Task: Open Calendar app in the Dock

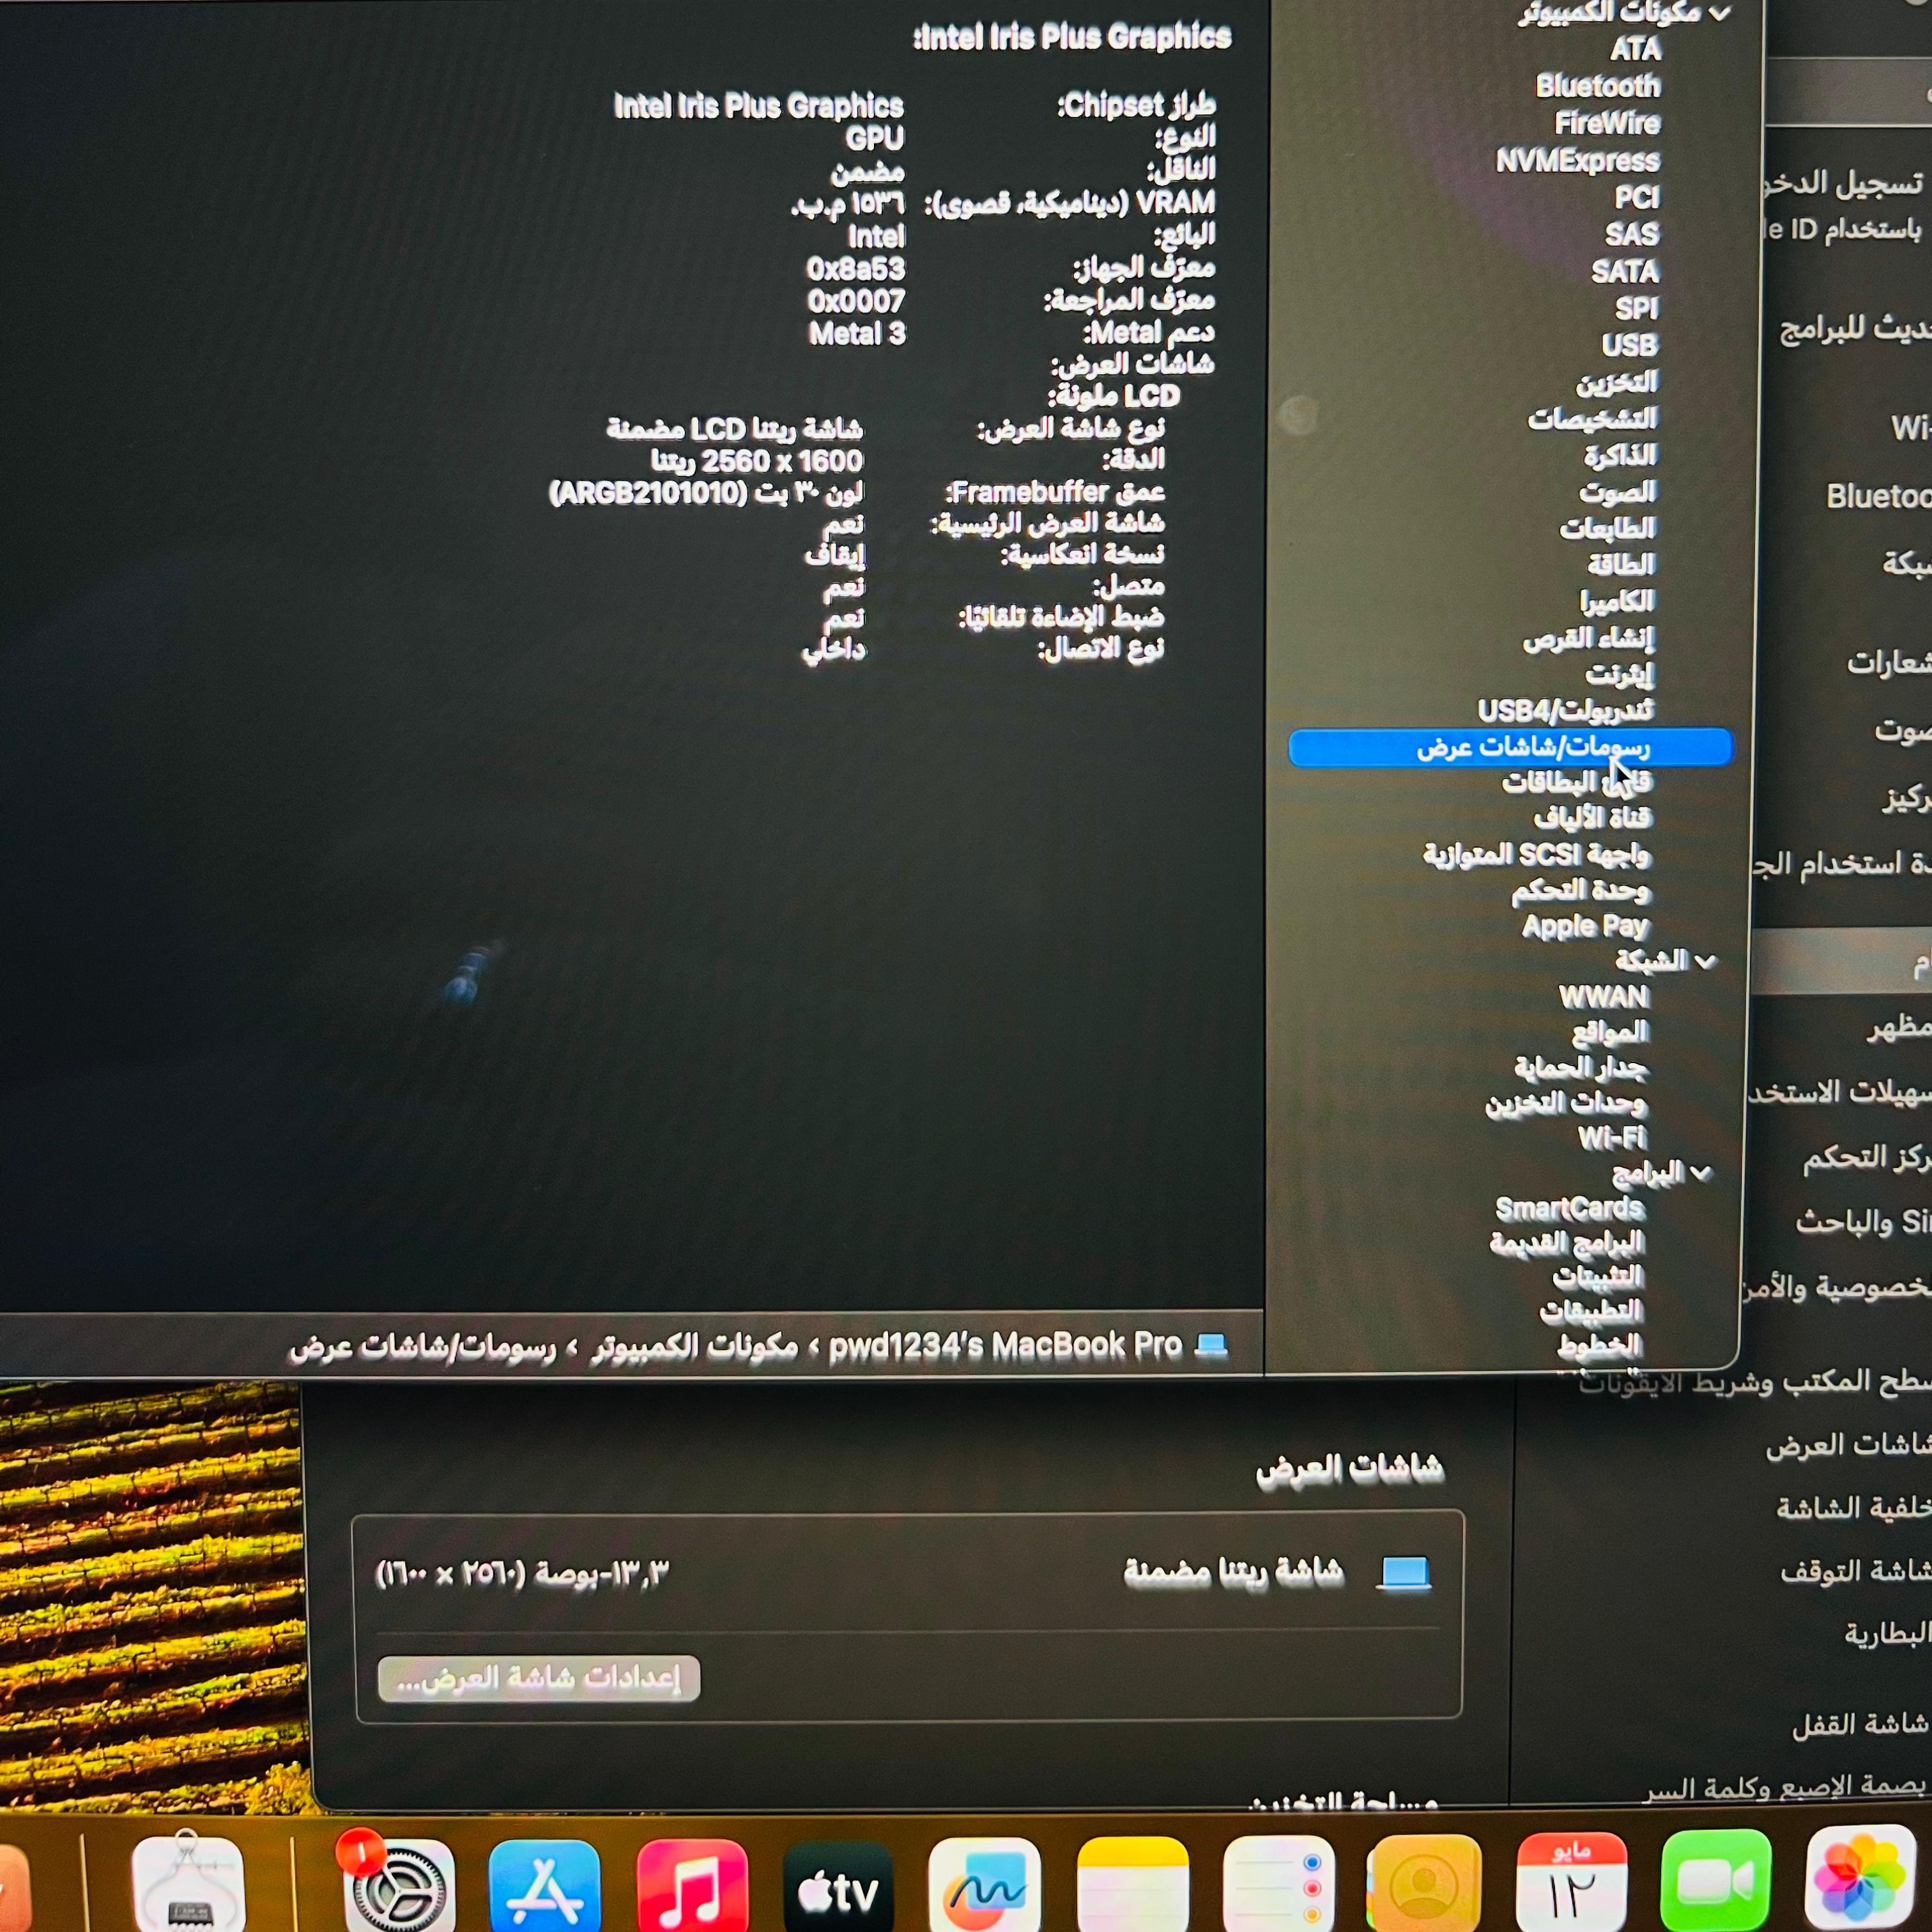Action: tap(1571, 1883)
